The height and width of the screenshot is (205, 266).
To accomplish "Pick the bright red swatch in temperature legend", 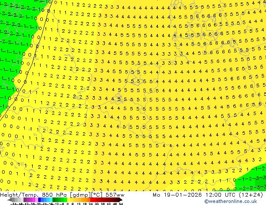I will [x=91, y=200].
